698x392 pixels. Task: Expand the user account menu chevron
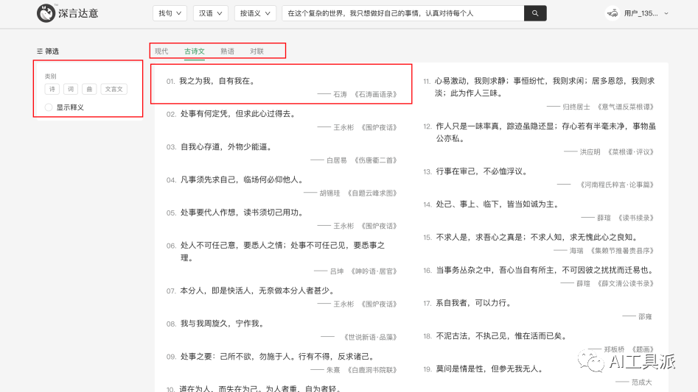pos(666,13)
